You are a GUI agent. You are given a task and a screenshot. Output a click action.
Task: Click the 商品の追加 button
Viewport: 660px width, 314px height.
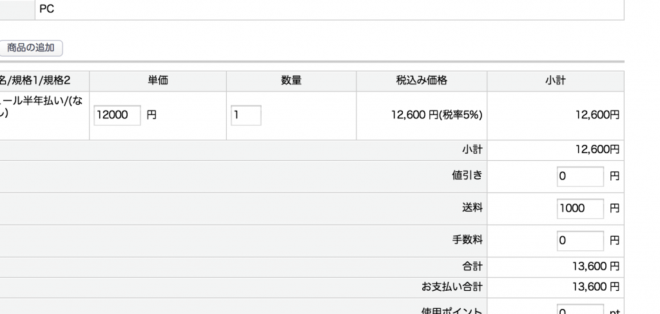tap(31, 48)
